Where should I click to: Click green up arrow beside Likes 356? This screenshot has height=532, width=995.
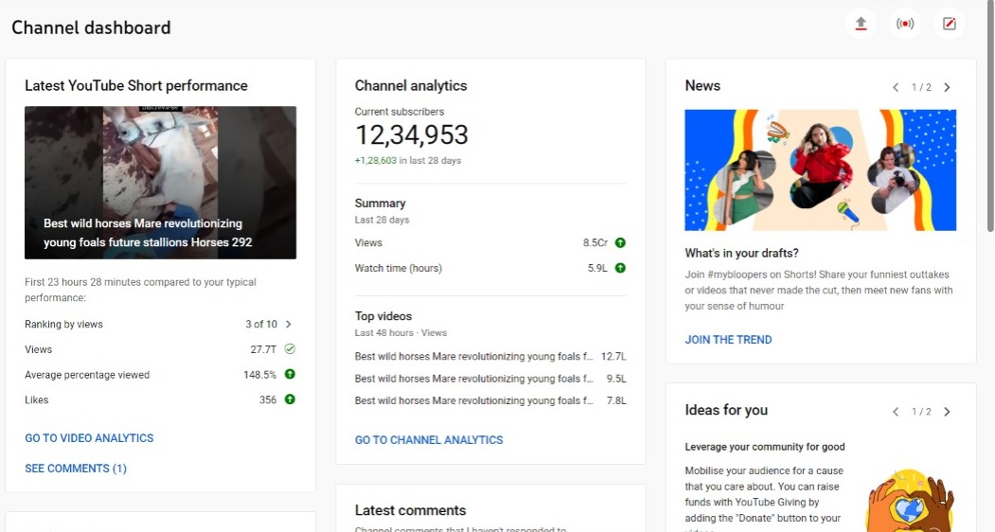pyautogui.click(x=290, y=399)
